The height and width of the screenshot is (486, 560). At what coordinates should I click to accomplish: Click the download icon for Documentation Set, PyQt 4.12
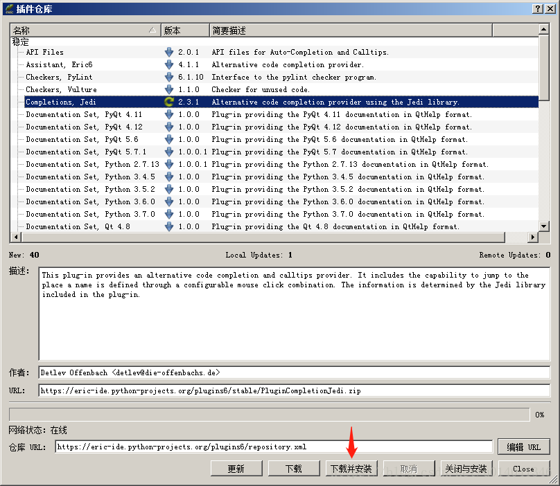[x=169, y=127]
